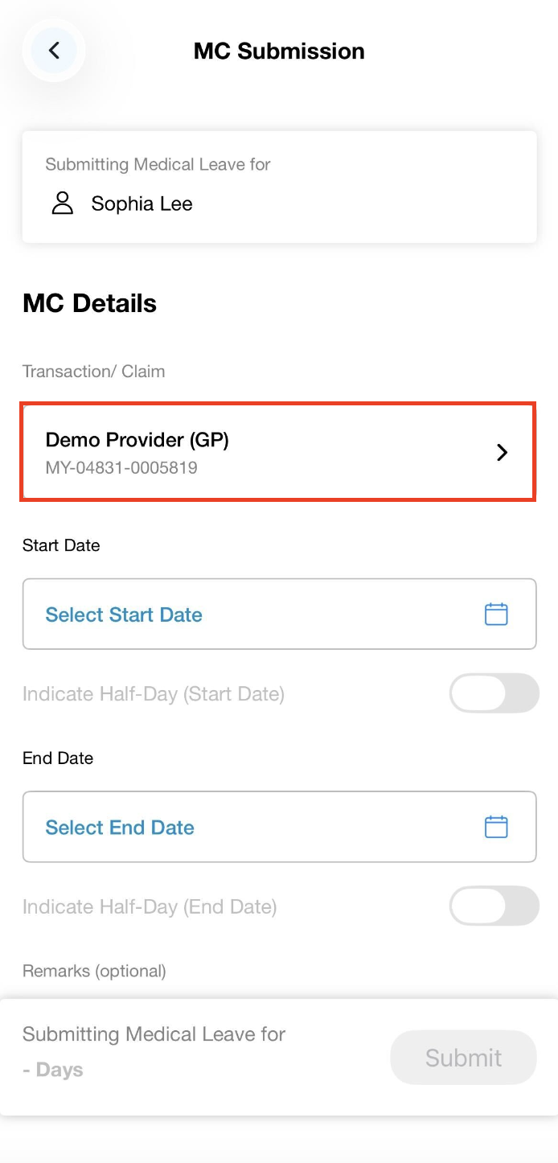The width and height of the screenshot is (558, 1163).
Task: Open the End Date calendar icon
Action: [496, 827]
